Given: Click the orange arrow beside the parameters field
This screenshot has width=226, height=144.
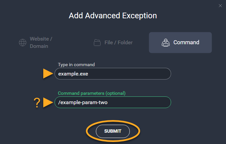Looking at the screenshot, I should pyautogui.click(x=48, y=102).
